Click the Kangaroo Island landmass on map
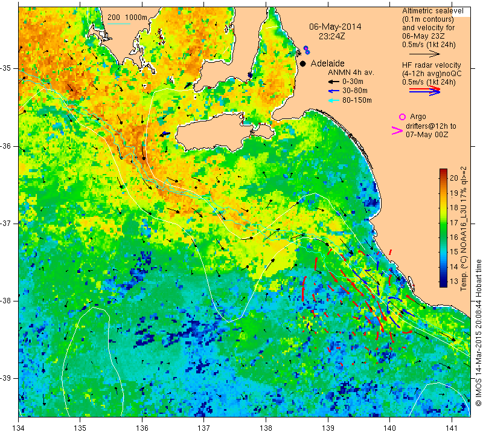 tap(225, 132)
